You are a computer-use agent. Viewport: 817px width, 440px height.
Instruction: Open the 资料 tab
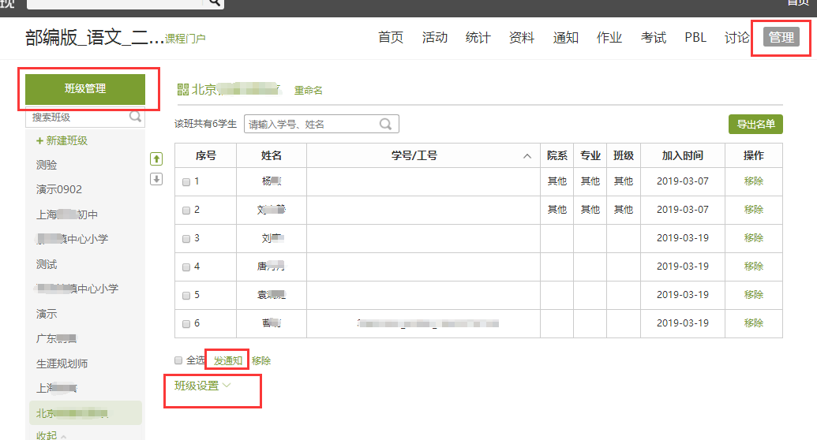522,38
